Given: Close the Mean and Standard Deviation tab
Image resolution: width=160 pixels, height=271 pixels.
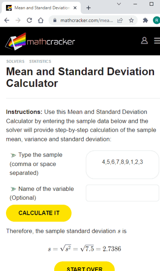Looking at the screenshot, I should (x=75, y=8).
